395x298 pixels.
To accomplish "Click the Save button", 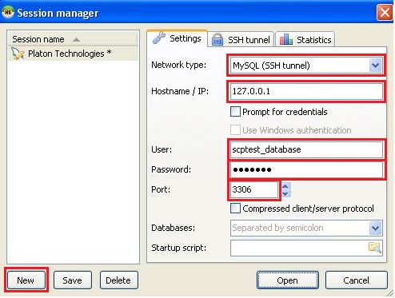I will 72,280.
